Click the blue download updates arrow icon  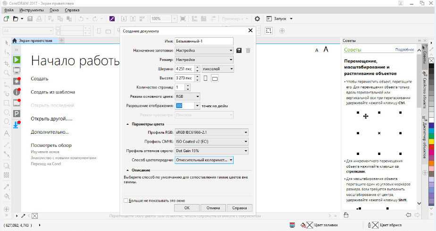pyautogui.click(x=17, y=124)
